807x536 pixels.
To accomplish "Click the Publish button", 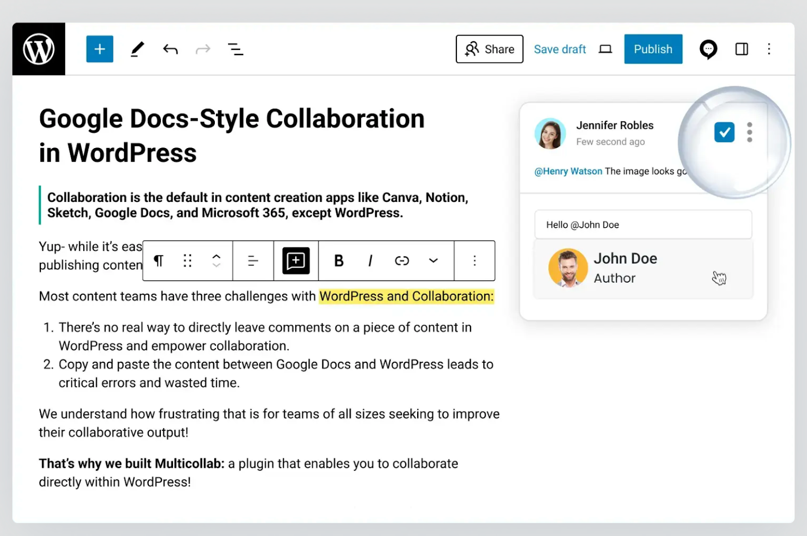I will [653, 49].
